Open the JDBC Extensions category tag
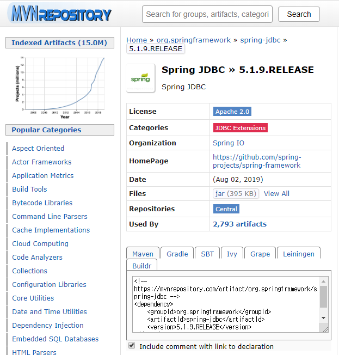Screen dimensions: 339x355 241,128
